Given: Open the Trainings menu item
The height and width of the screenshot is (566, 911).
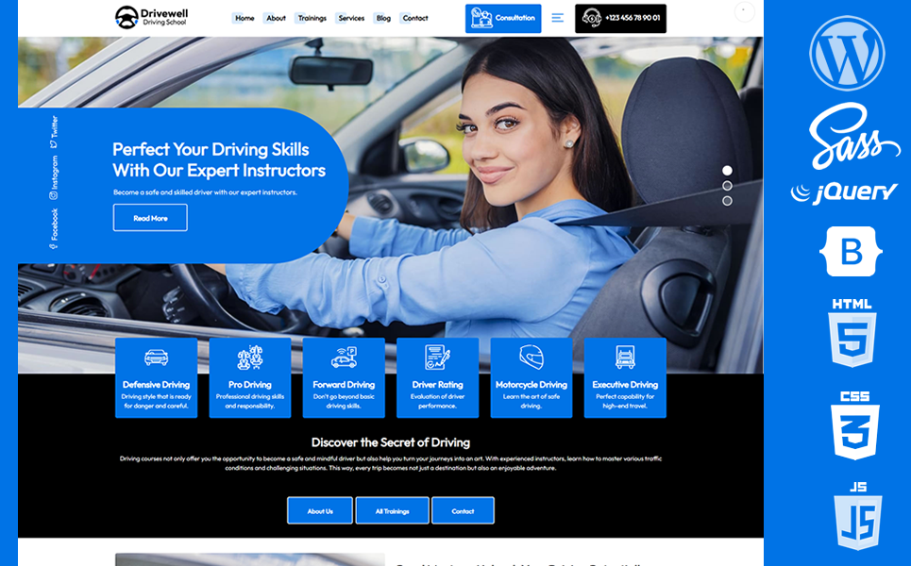Looking at the screenshot, I should (x=312, y=18).
